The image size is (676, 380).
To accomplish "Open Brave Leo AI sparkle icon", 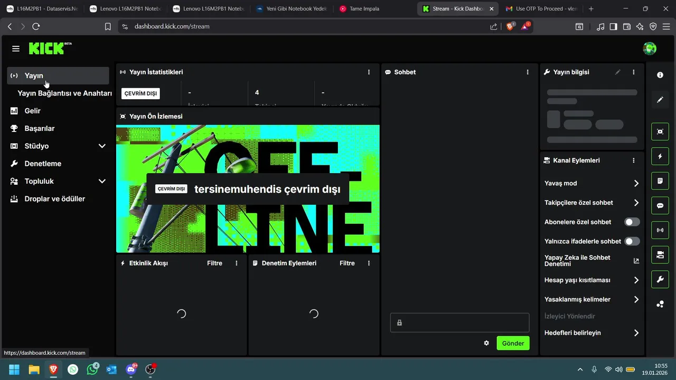I will (x=640, y=26).
